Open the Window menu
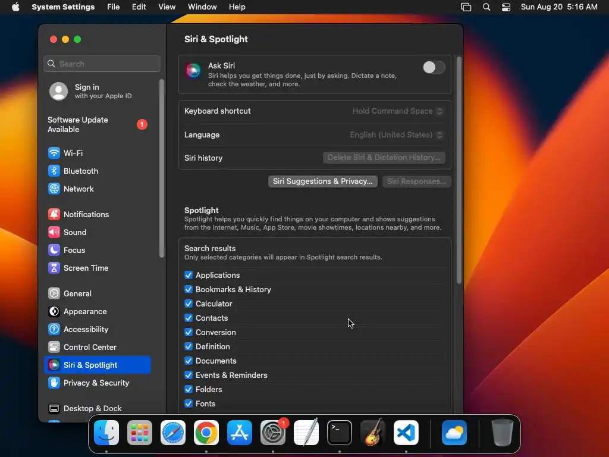The width and height of the screenshot is (609, 457). tap(202, 7)
